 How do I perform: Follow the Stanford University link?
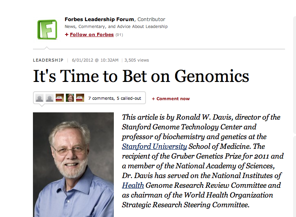(155, 146)
